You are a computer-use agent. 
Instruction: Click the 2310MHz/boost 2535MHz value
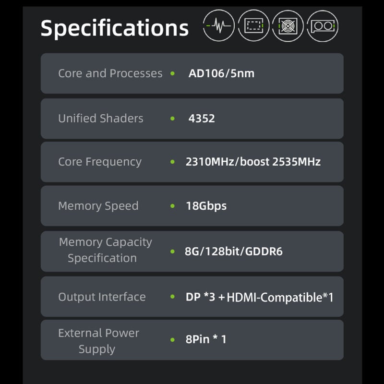coord(253,162)
